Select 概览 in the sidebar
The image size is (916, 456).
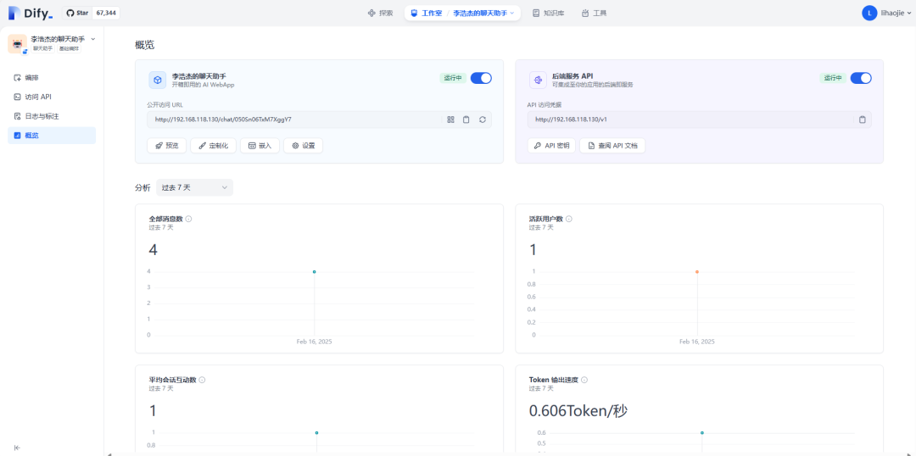52,136
